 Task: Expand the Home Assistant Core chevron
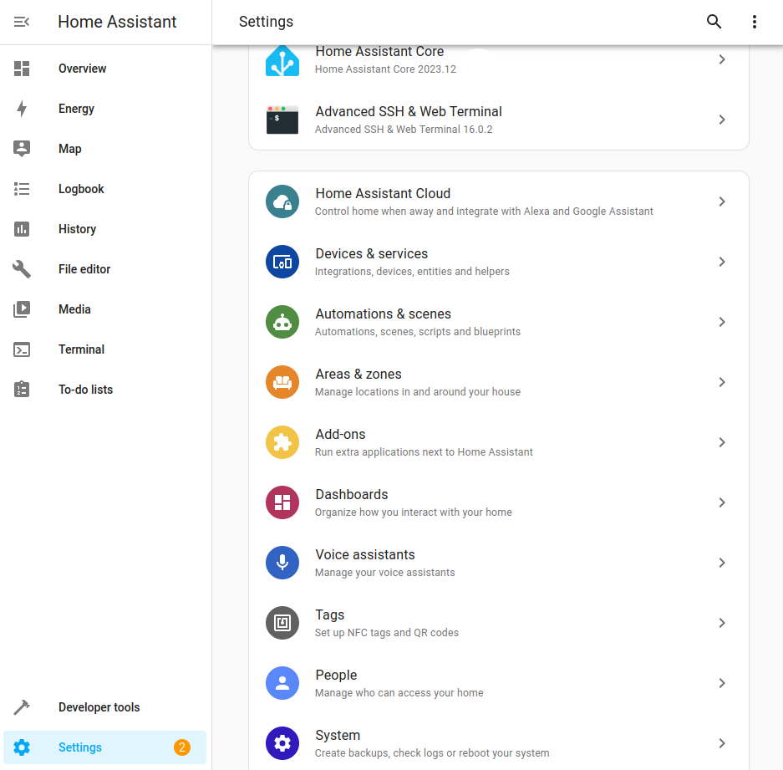[722, 59]
